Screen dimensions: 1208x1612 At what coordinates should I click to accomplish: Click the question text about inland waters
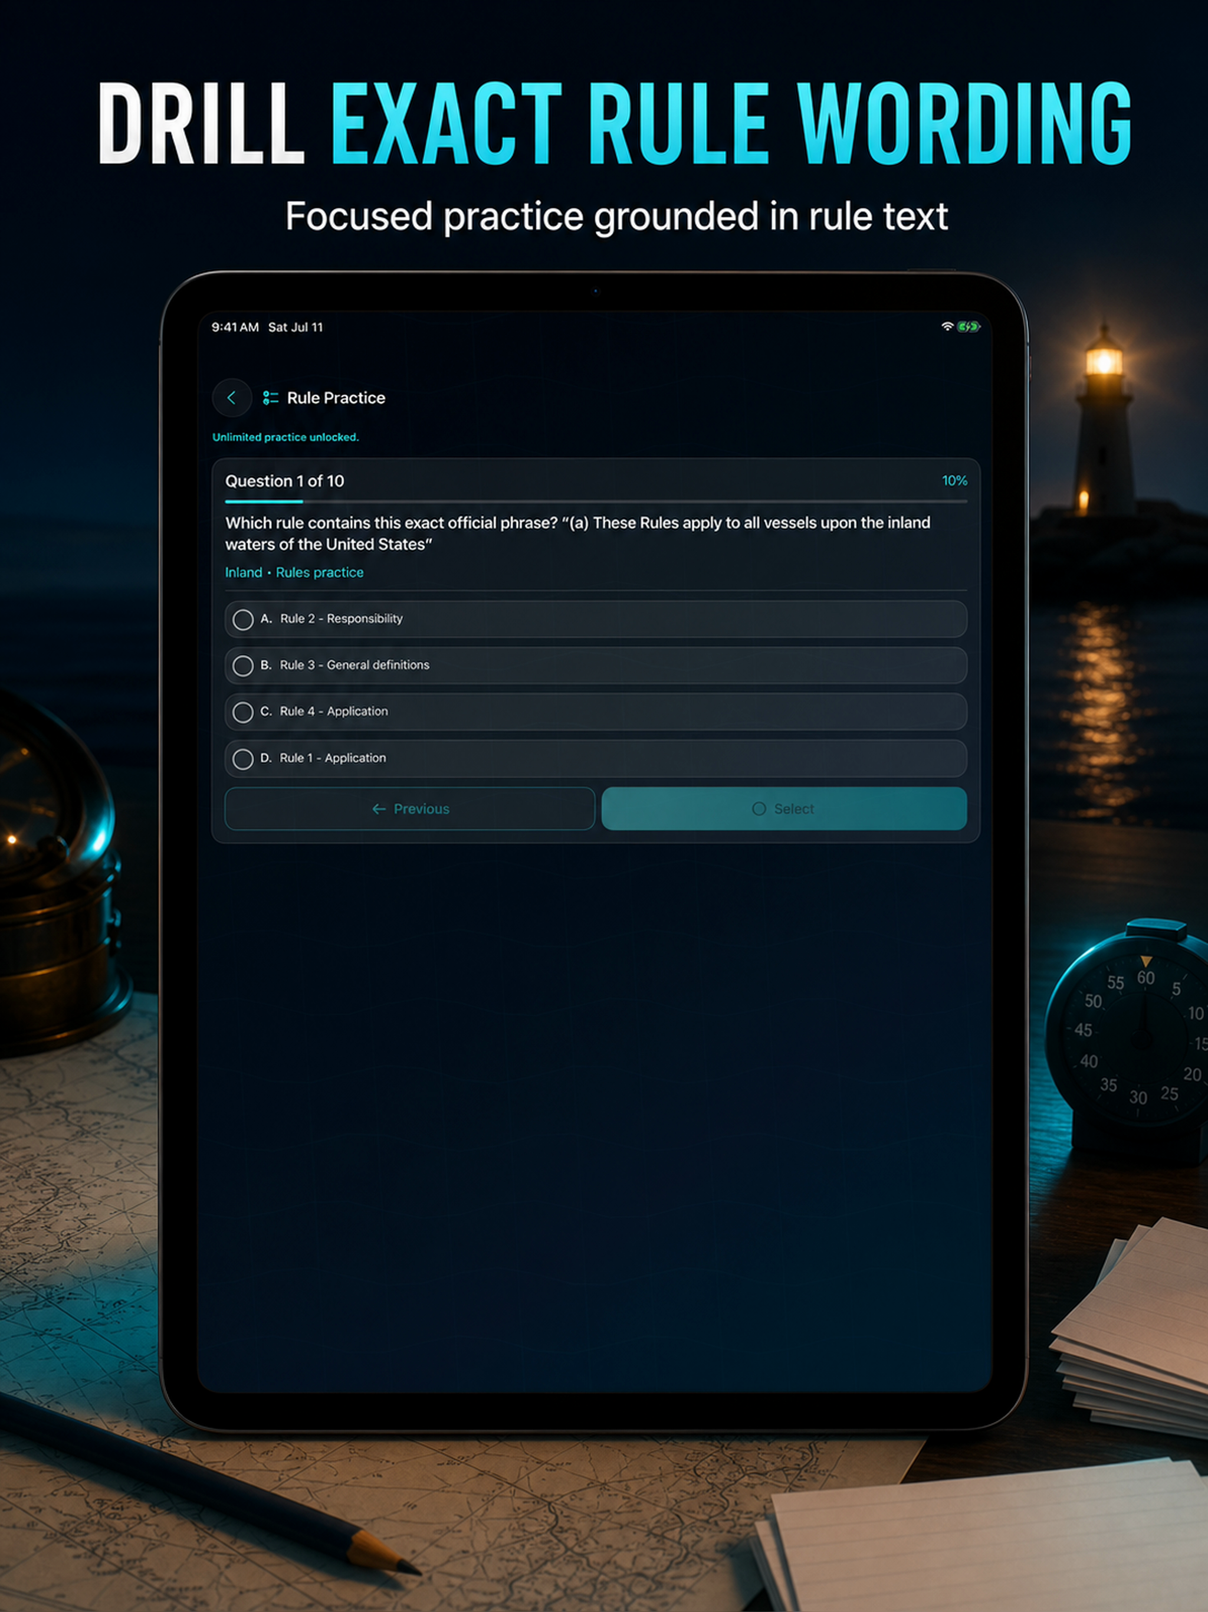[578, 533]
